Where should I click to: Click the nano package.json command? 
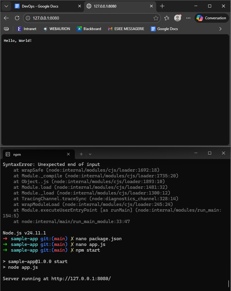point(99,239)
